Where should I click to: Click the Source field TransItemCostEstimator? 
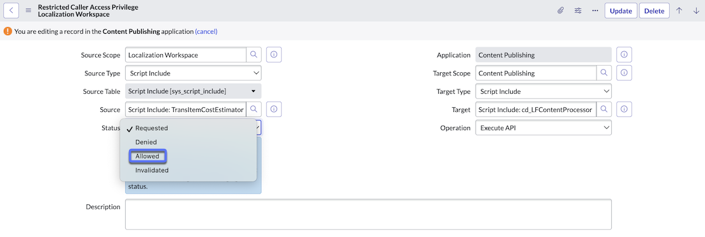pyautogui.click(x=186, y=109)
